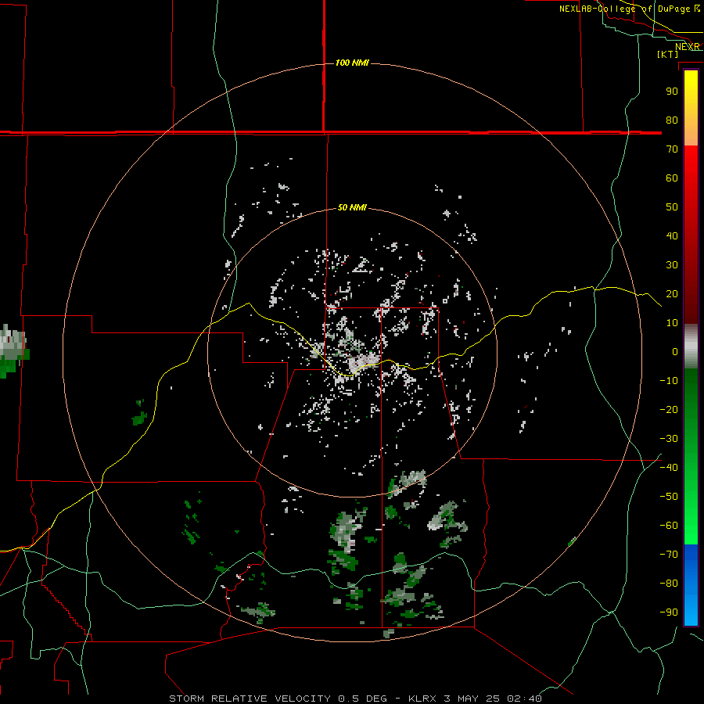Click the gray near-zero segment of color bar
704x704 pixels.
coord(691,347)
